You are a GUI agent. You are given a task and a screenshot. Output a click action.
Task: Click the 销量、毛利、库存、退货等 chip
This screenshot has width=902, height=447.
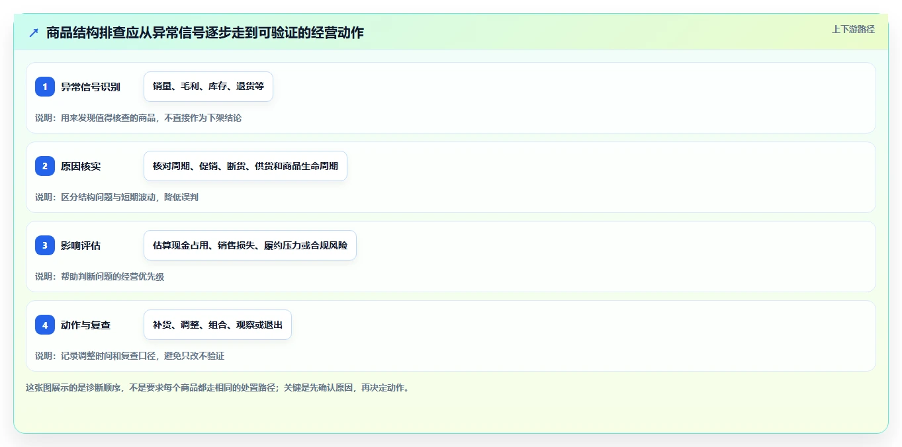[x=208, y=87]
